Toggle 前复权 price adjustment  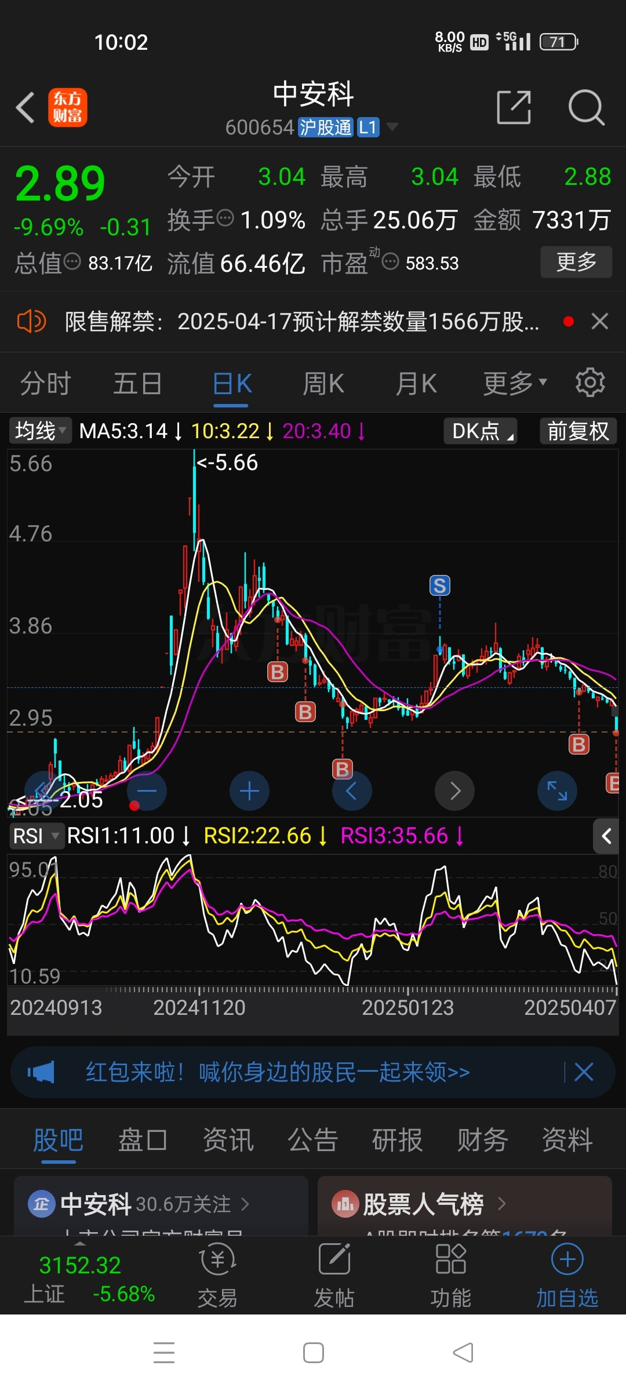click(x=578, y=431)
